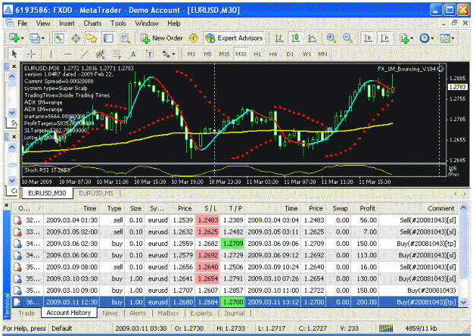Switch chart to Candlesticks mode
Image resolution: width=473 pixels, height=336 pixels.
point(295,39)
